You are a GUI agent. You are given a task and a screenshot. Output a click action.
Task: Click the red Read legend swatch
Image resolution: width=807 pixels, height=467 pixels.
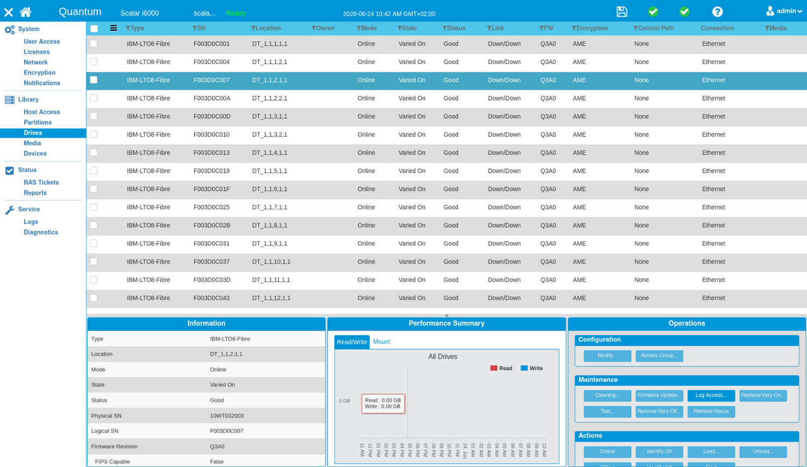493,369
